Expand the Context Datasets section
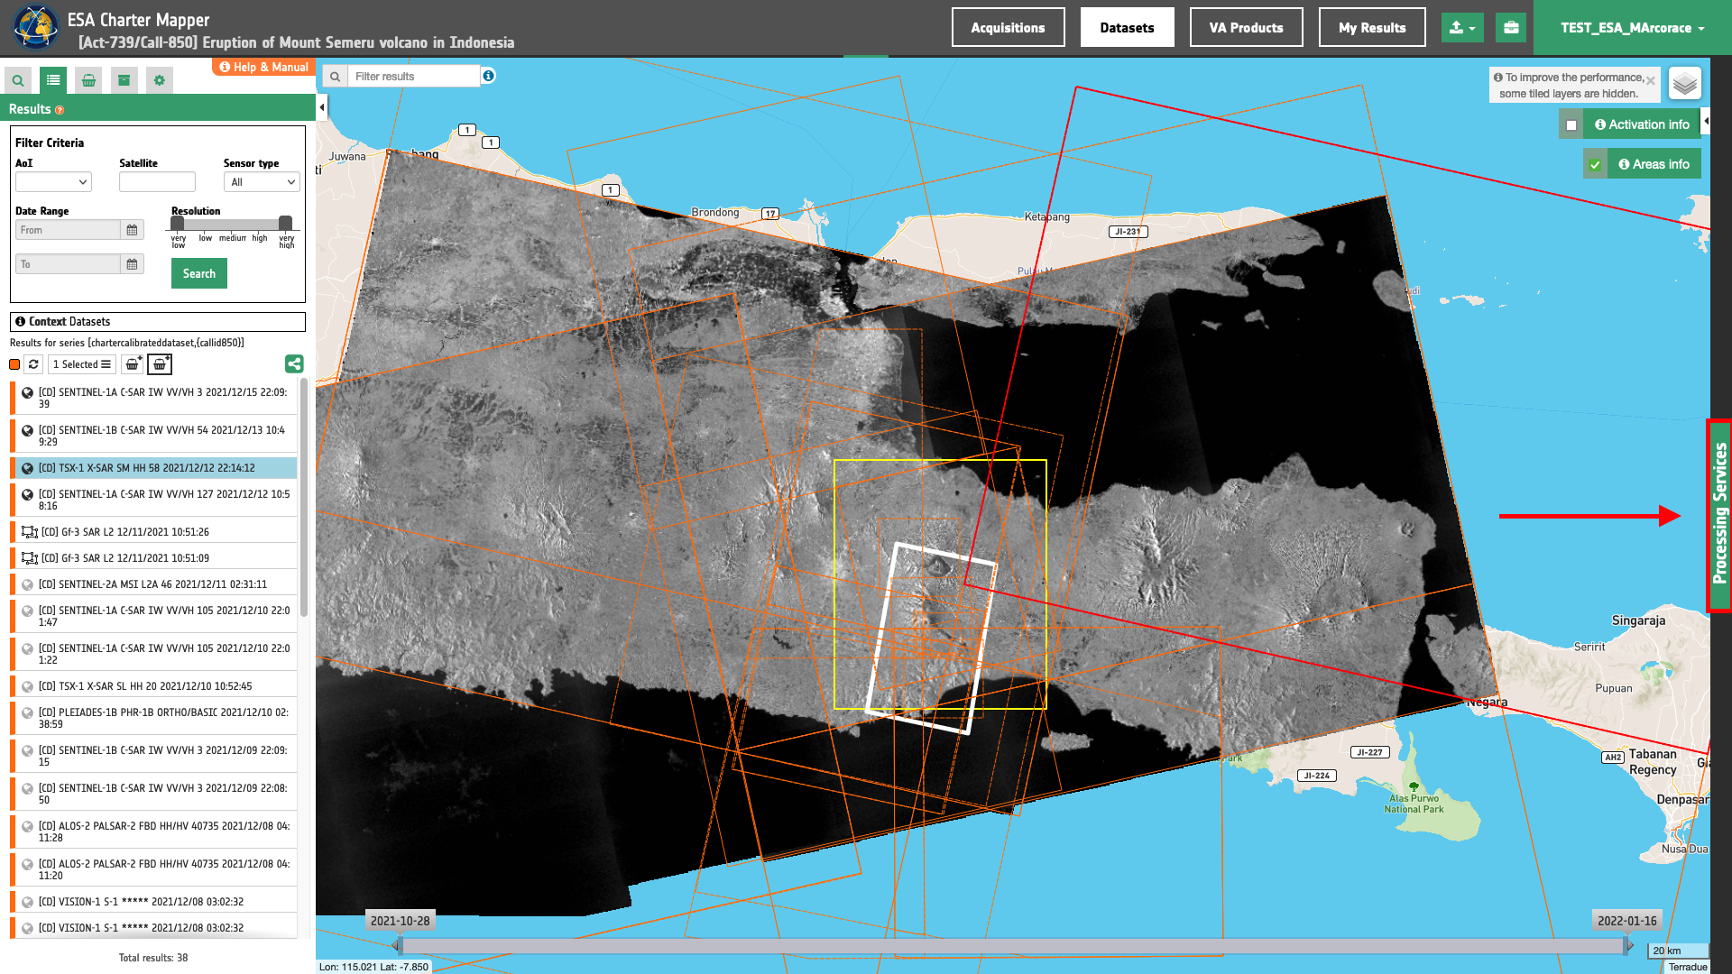Viewport: 1732px width, 974px height. pyautogui.click(x=158, y=322)
